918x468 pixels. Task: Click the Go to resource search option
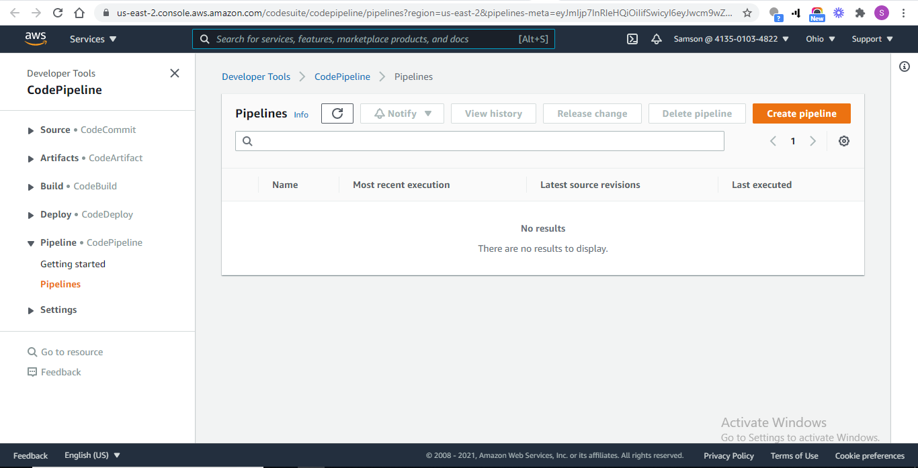pos(71,351)
